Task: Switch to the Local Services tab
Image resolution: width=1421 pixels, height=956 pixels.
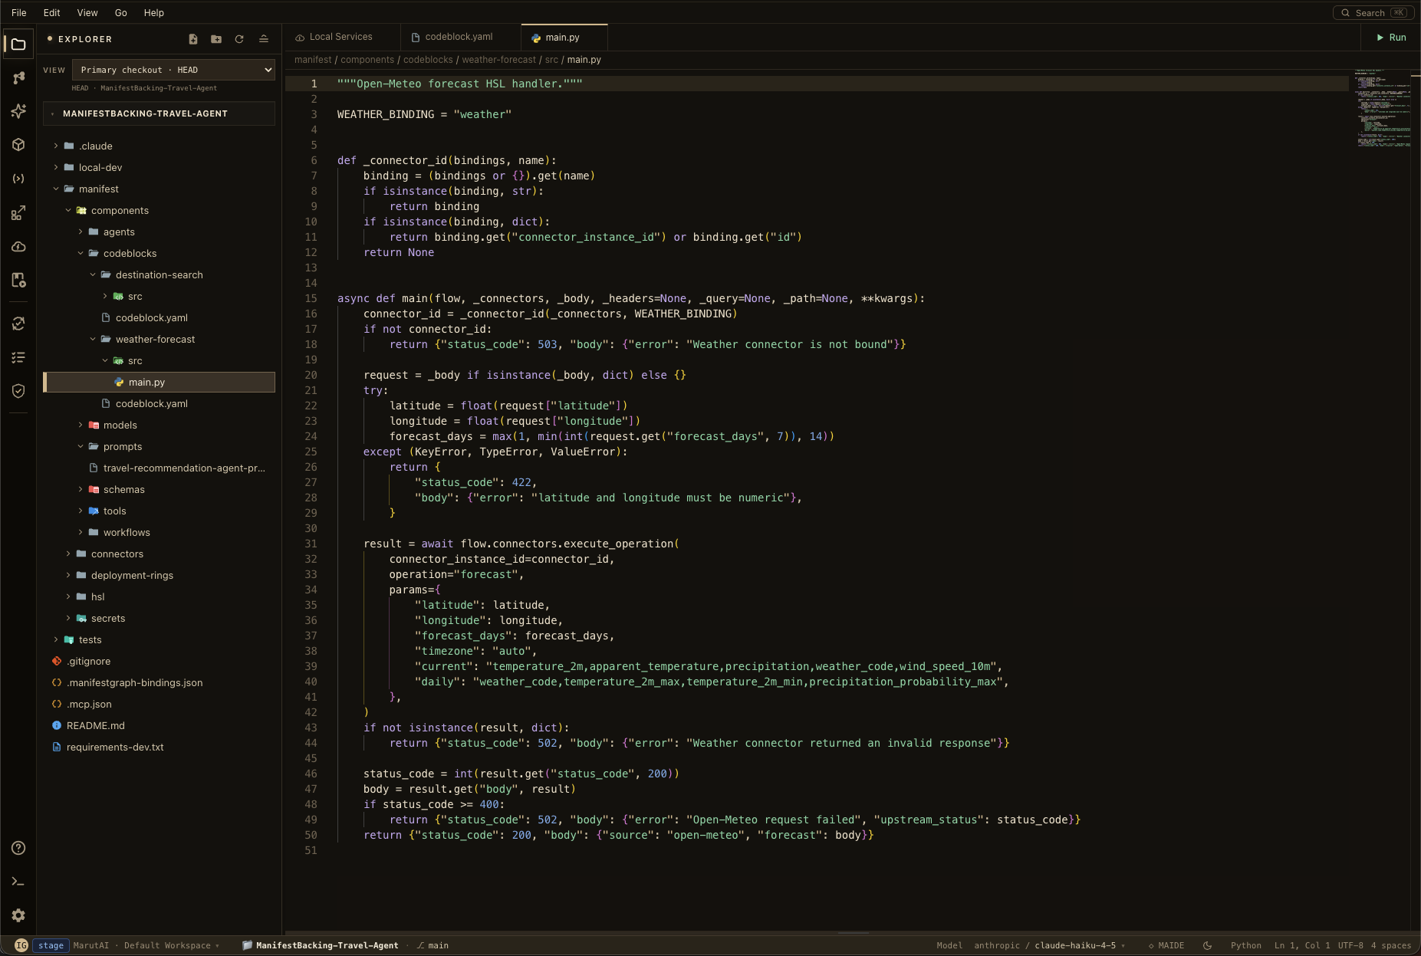Action: pos(341,37)
